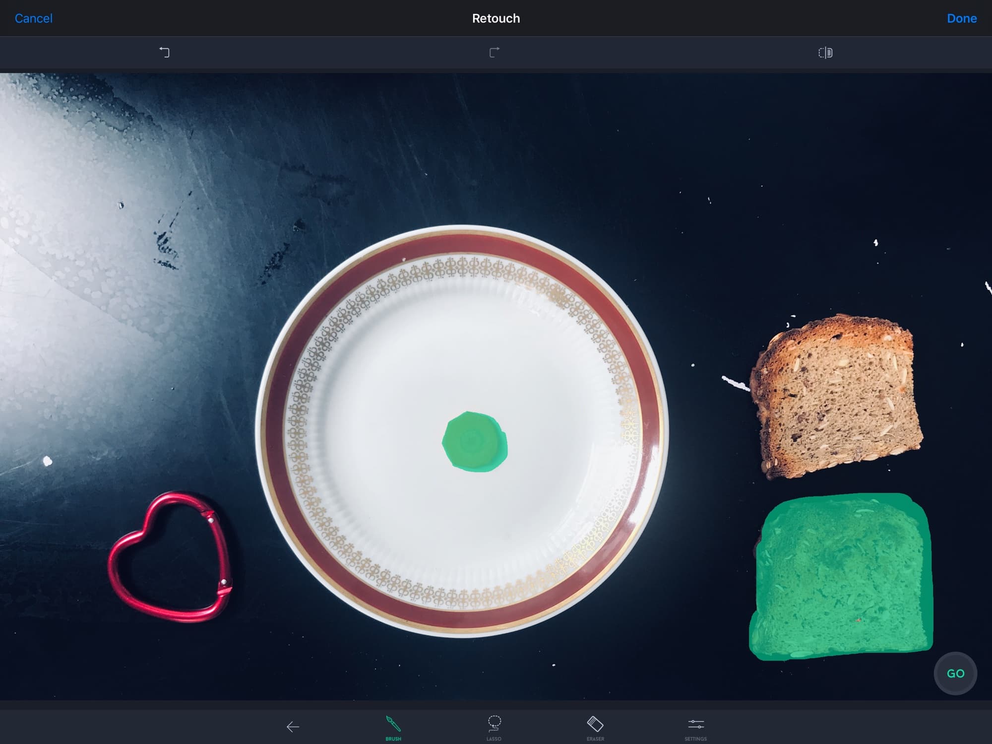Tap the redo arrow icon
992x744 pixels.
(495, 52)
